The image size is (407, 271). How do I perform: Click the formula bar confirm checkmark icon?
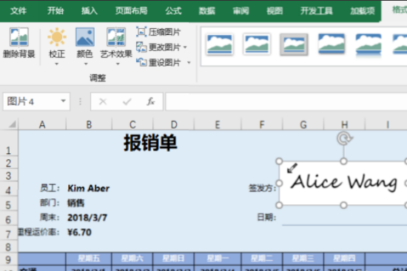pyautogui.click(x=127, y=101)
